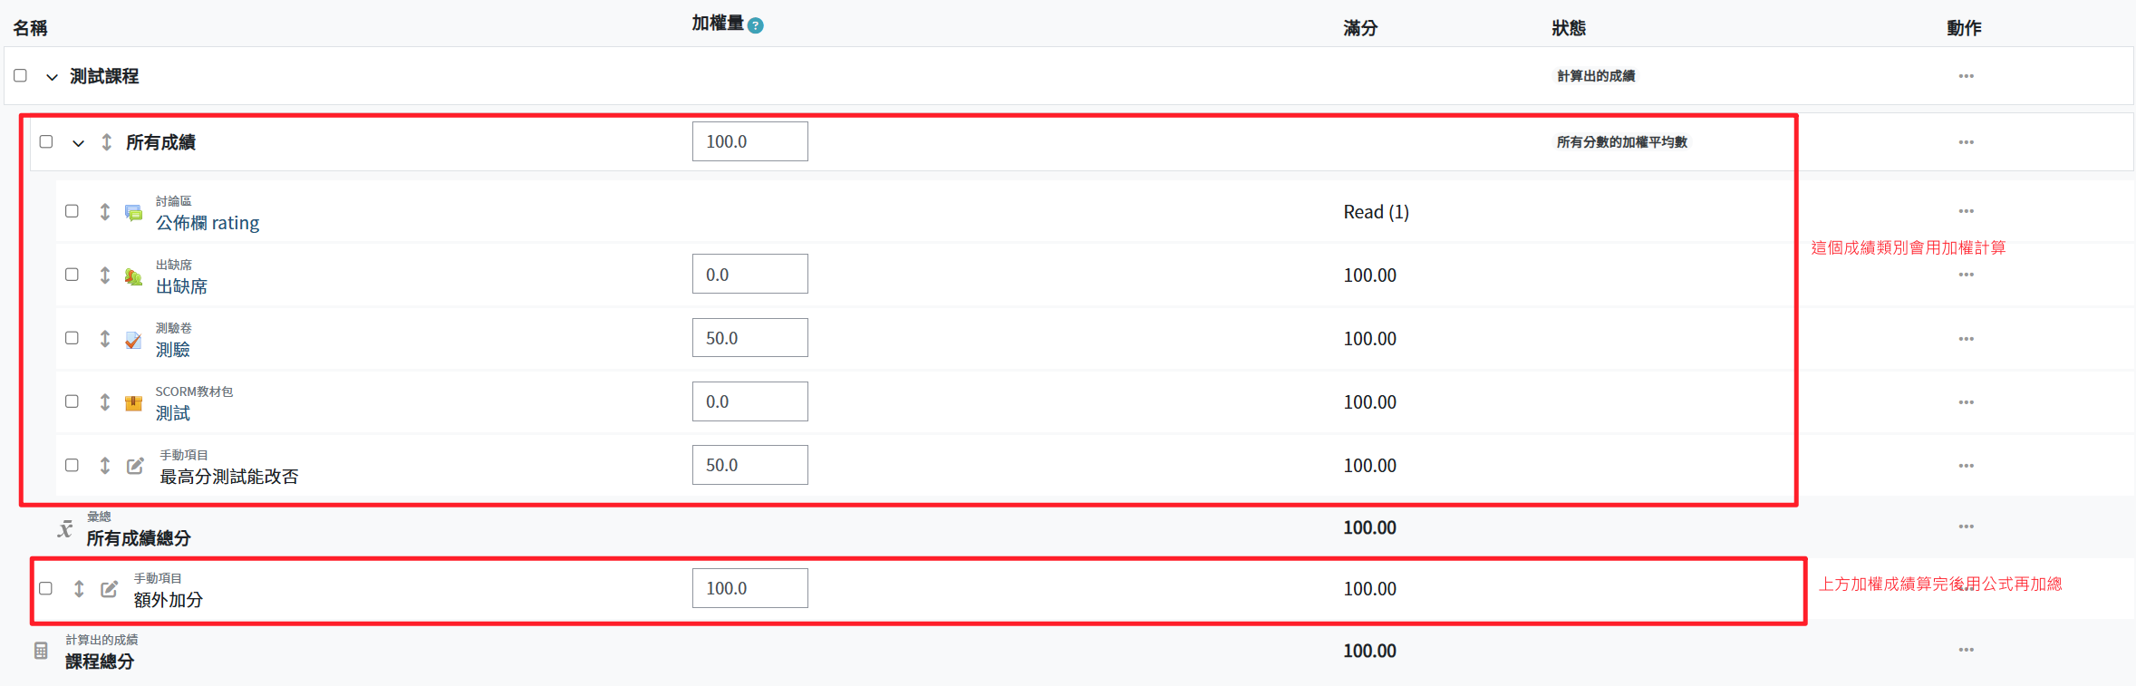The width and height of the screenshot is (2136, 686).
Task: Click the forum icon next to 公佈欄 rating
Action: (133, 213)
